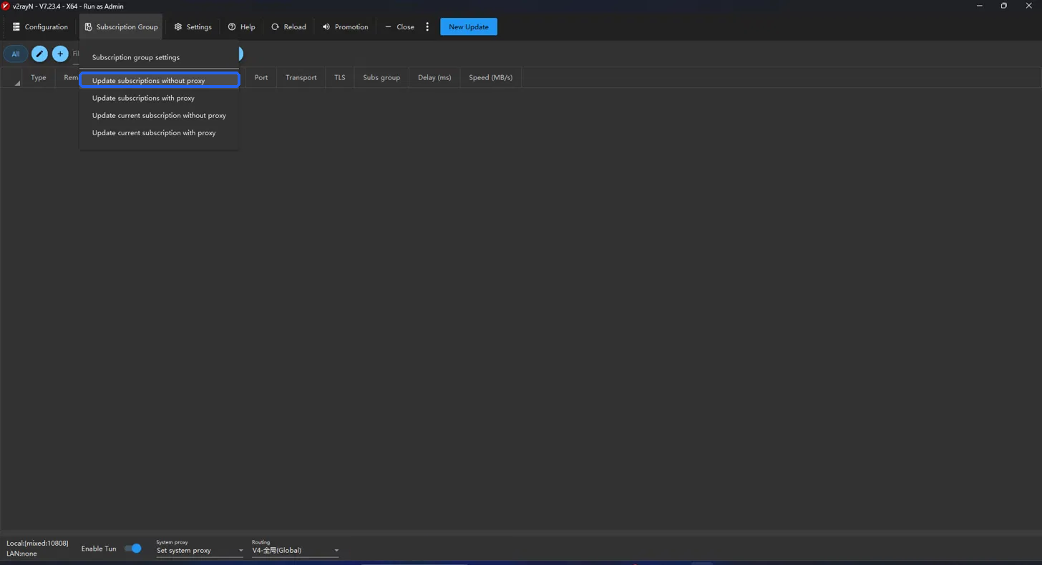The height and width of the screenshot is (565, 1042).
Task: Sort by the Port column header
Action: tap(261, 77)
